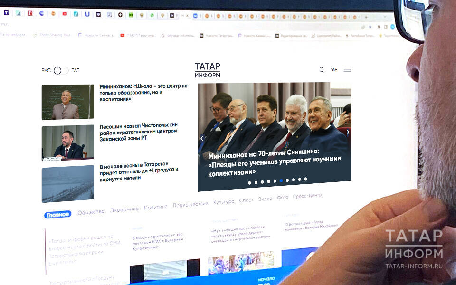Go to next slide with right arrow

tap(347, 133)
